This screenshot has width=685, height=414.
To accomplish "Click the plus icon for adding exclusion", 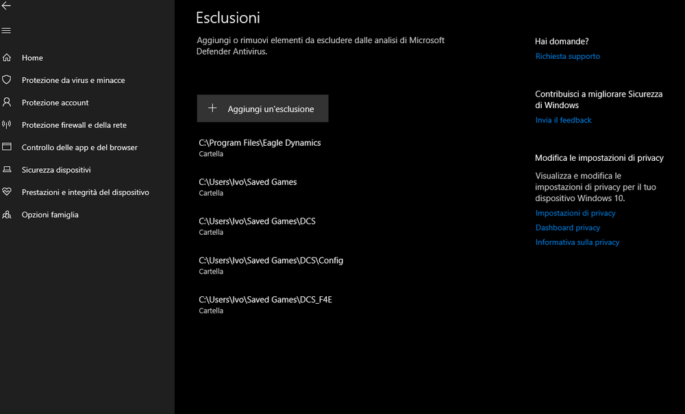I will click(x=212, y=109).
